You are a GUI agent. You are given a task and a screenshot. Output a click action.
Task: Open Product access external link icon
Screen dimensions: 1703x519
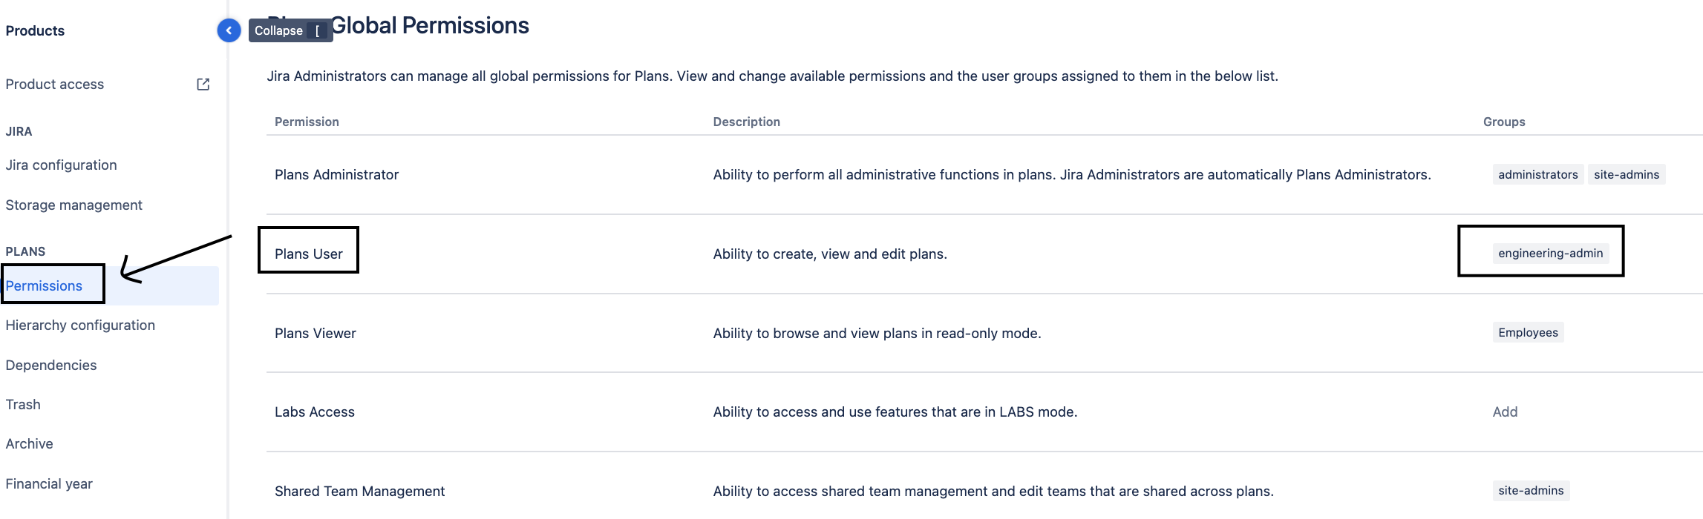(203, 85)
